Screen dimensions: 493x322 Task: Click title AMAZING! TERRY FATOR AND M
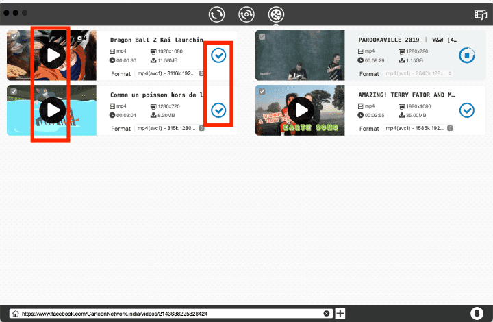[407, 95]
